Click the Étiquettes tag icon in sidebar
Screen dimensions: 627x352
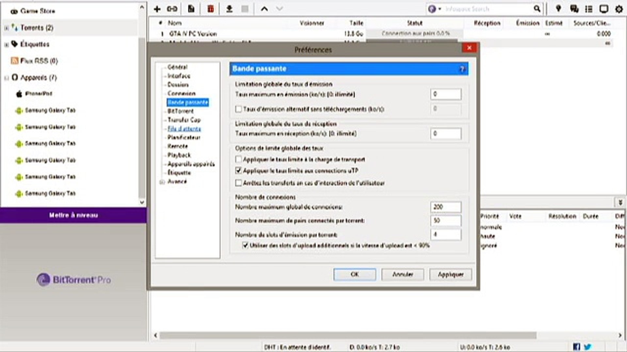pyautogui.click(x=14, y=44)
